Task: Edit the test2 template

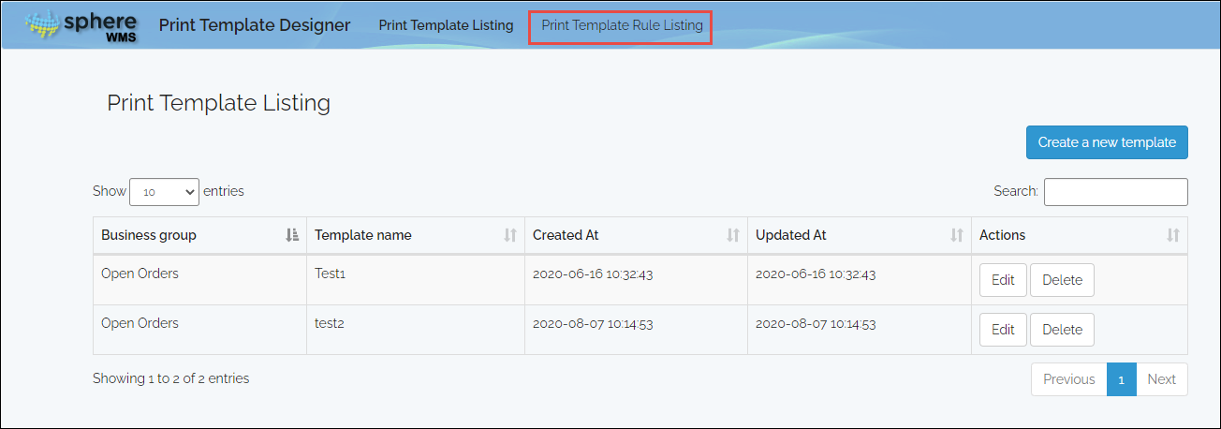Action: pyautogui.click(x=1003, y=329)
